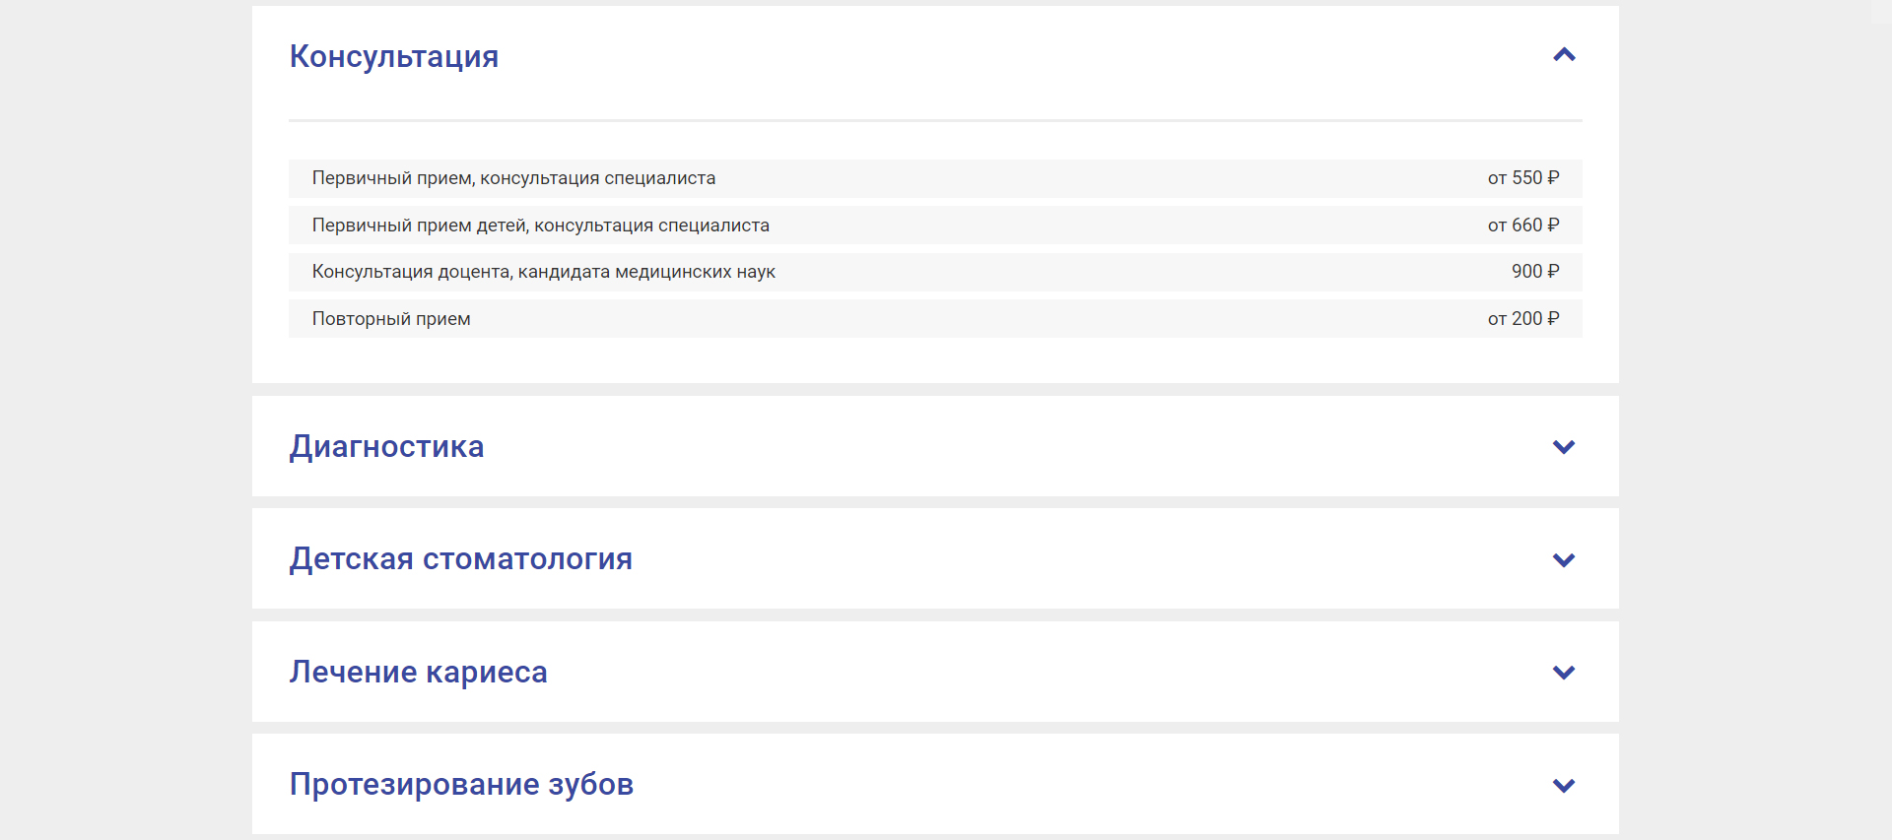
Task: Click 'Первичный прием детей' service label
Action: click(x=540, y=226)
